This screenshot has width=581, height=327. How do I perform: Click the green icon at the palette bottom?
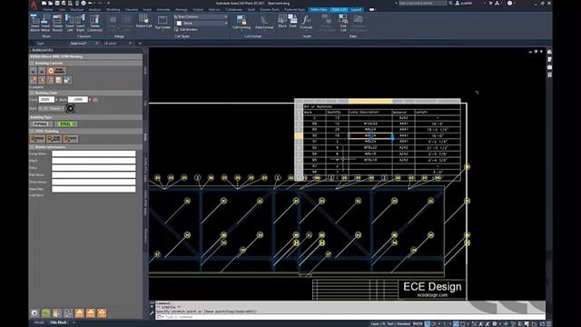click(45, 313)
